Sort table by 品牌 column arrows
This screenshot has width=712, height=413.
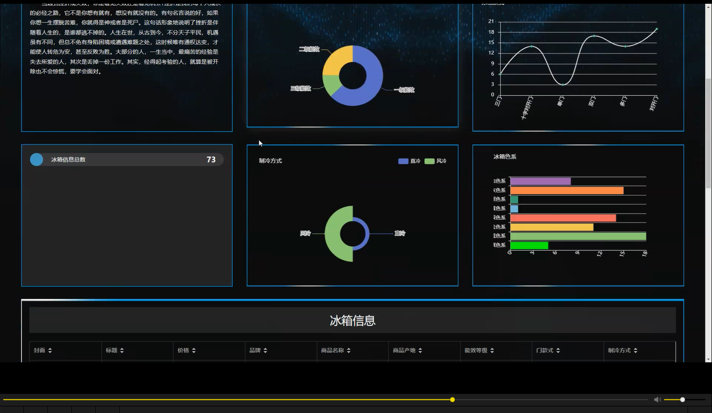[265, 351]
